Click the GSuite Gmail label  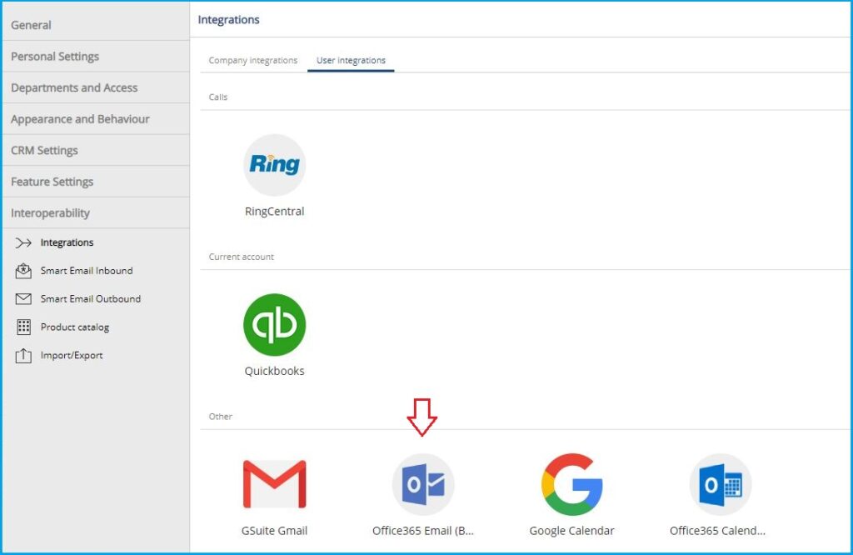point(274,531)
